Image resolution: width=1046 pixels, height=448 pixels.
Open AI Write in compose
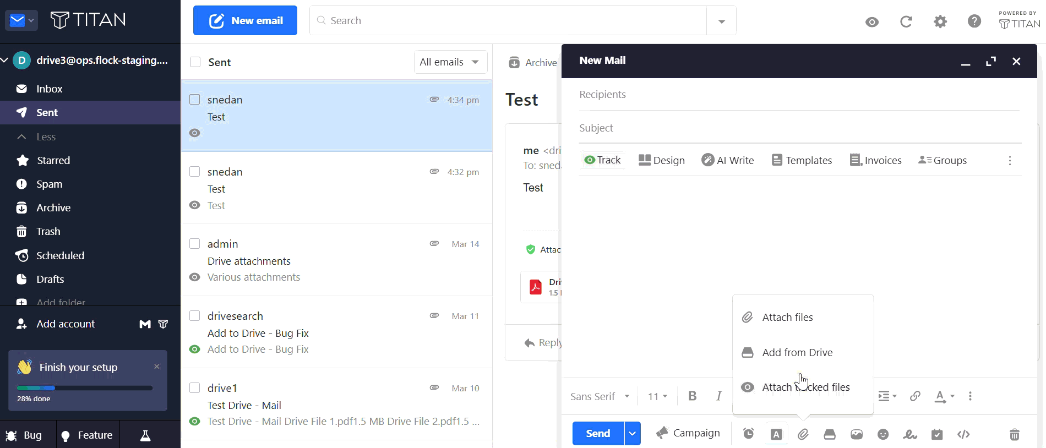pyautogui.click(x=728, y=160)
